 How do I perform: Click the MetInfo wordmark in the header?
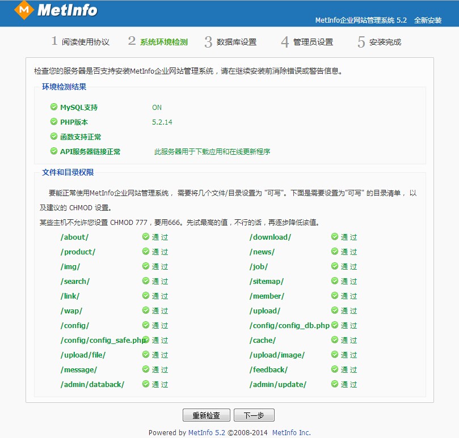pos(68,10)
